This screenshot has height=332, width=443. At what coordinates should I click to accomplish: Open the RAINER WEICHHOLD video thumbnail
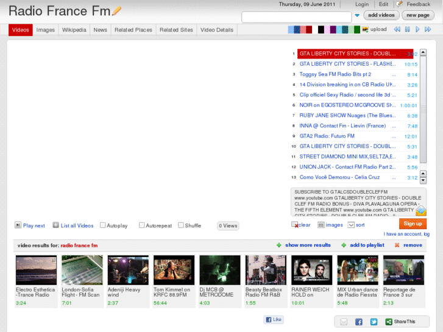(311, 270)
